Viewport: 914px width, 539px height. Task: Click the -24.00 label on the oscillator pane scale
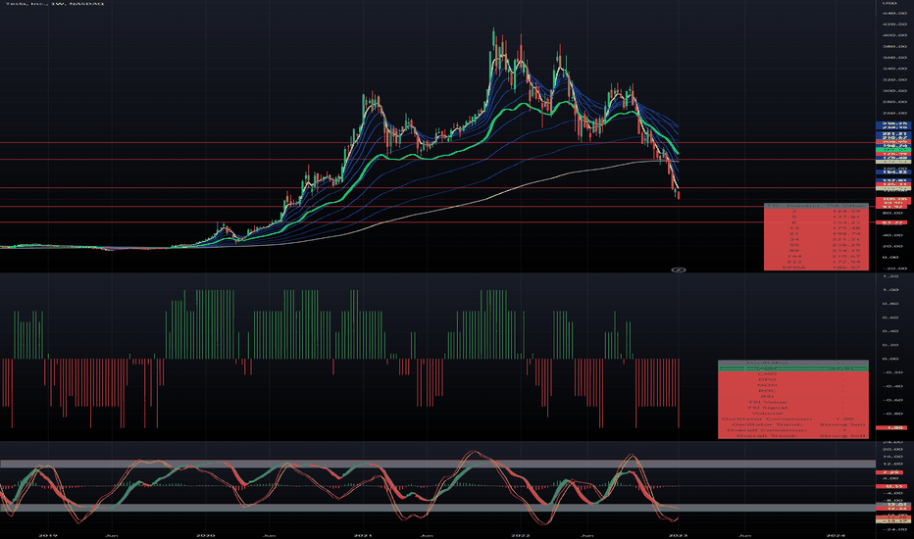pyautogui.click(x=892, y=529)
